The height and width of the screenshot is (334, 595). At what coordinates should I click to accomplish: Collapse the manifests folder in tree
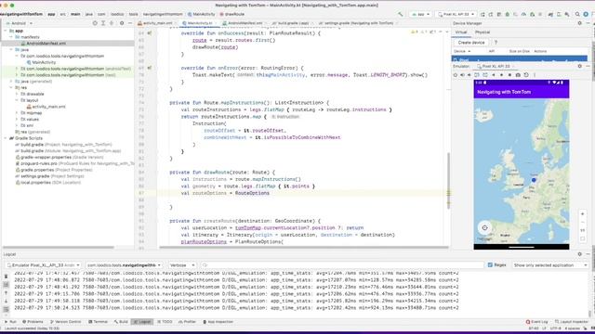coord(11,37)
